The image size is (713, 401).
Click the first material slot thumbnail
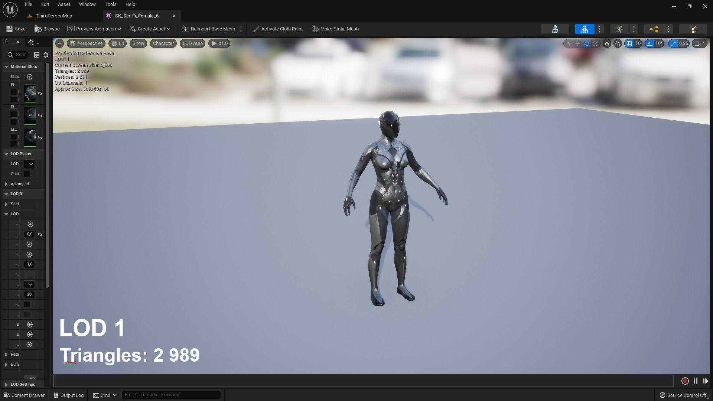(x=30, y=93)
